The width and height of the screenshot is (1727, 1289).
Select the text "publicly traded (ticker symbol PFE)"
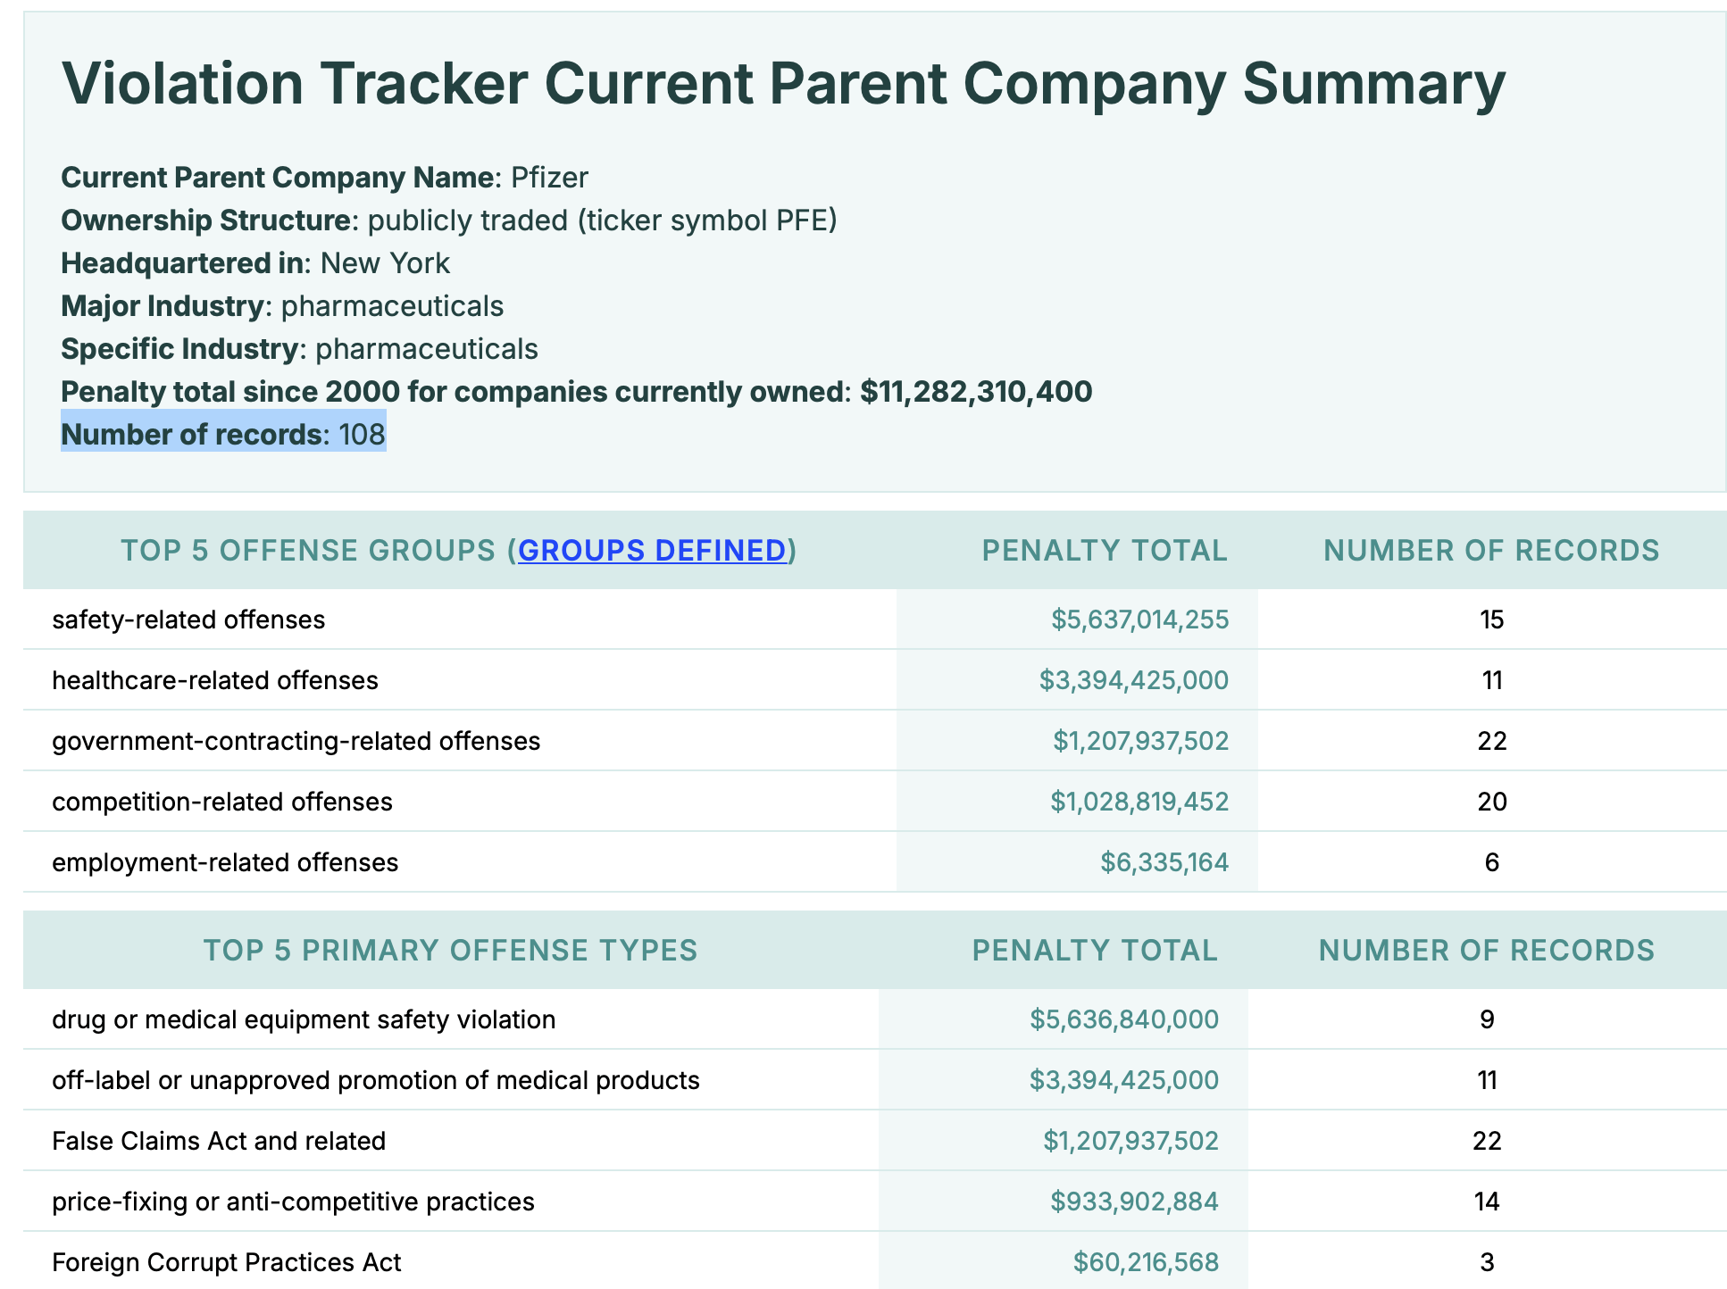coord(602,220)
